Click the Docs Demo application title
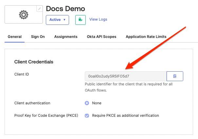This screenshot has width=198, height=139. [65, 9]
